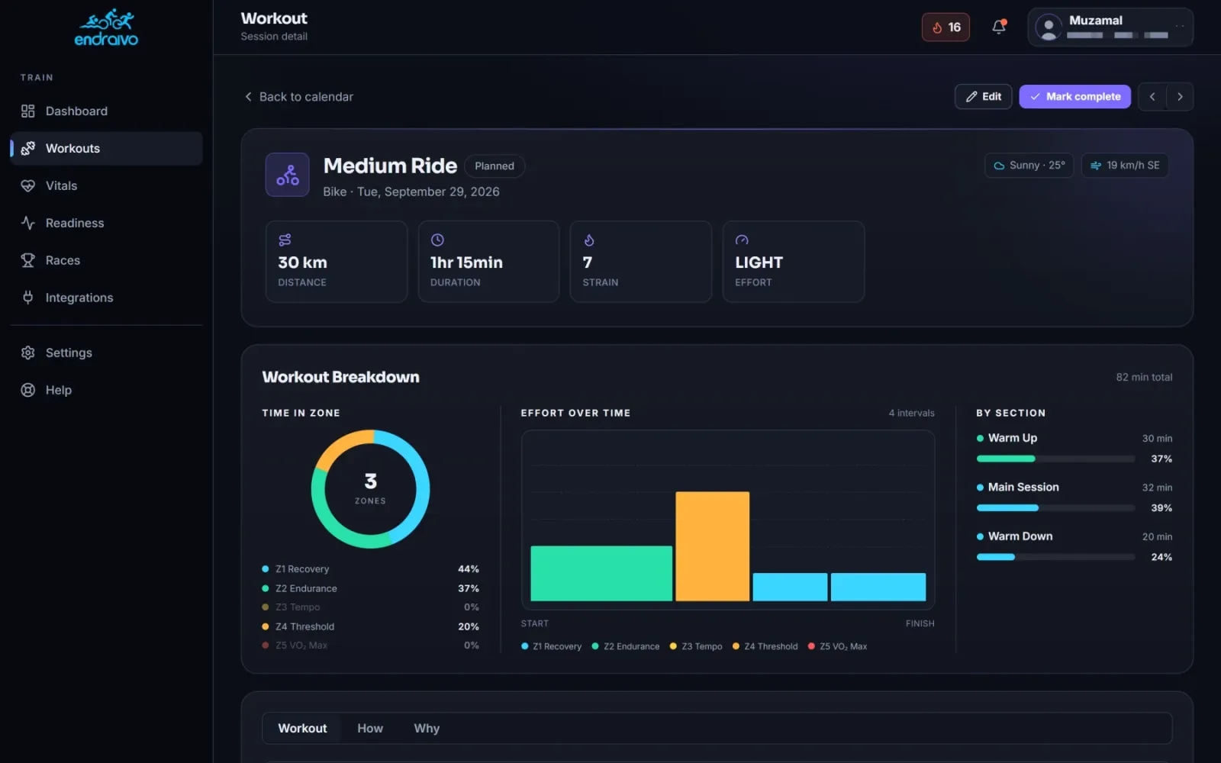Edit the workout
This screenshot has height=763, width=1221.
point(984,97)
